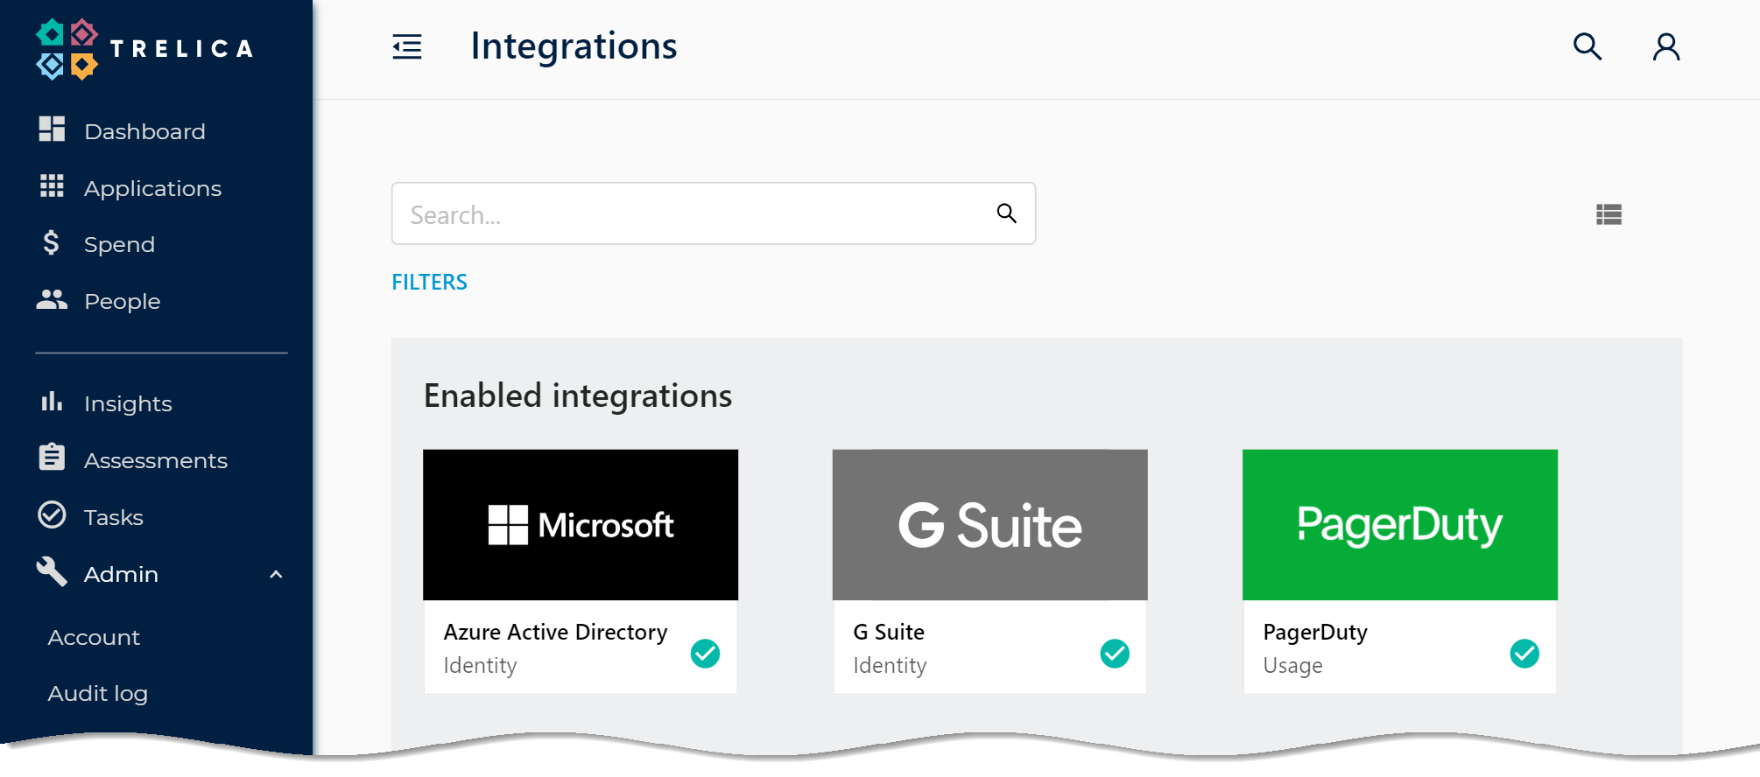Open global search in the header
This screenshot has width=1760, height=777.
pos(1588,46)
